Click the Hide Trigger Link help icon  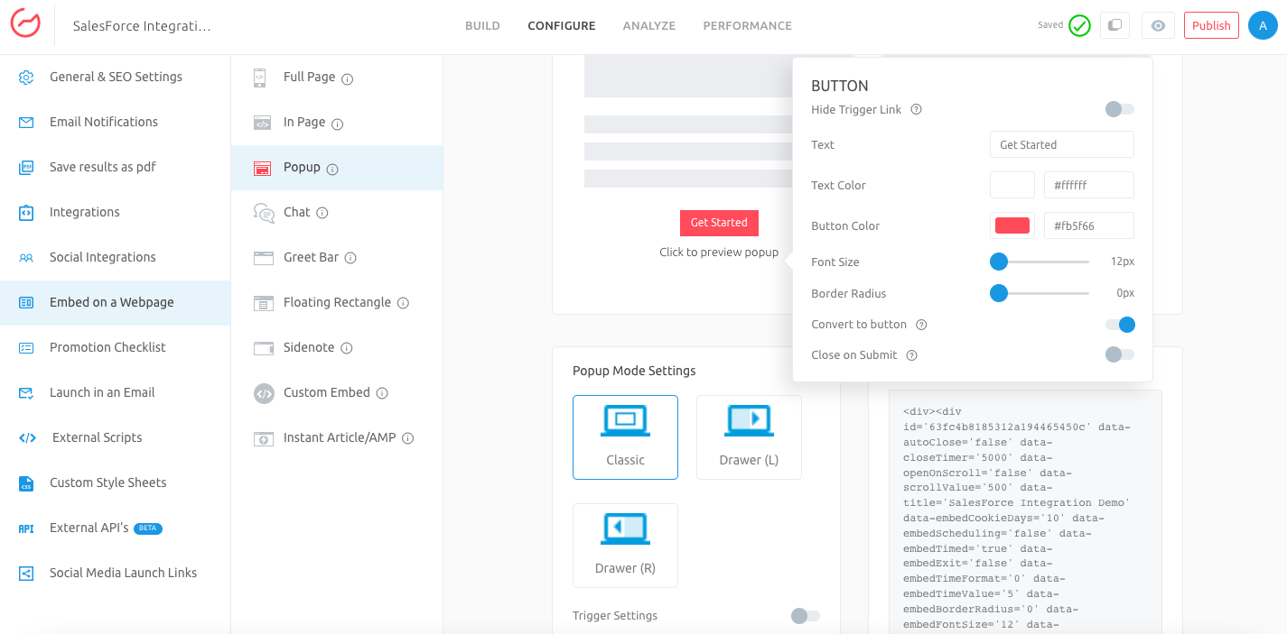click(x=916, y=109)
